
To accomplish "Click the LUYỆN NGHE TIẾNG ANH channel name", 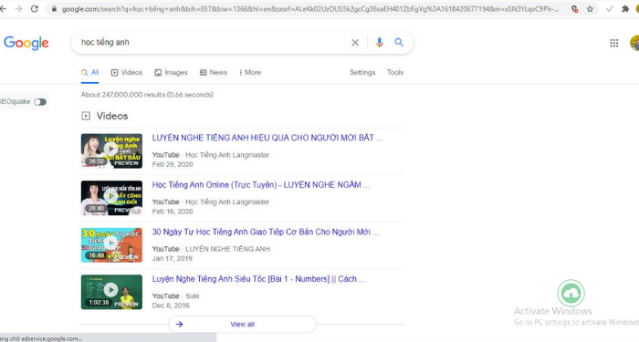I will (227, 249).
